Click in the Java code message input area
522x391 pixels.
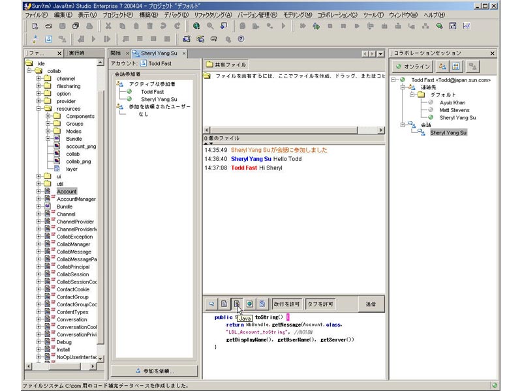point(294,346)
